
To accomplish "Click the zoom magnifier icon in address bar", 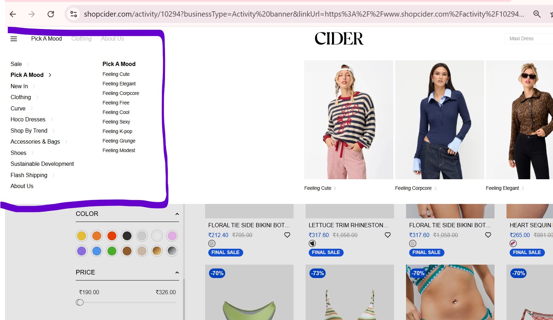I will [x=537, y=14].
